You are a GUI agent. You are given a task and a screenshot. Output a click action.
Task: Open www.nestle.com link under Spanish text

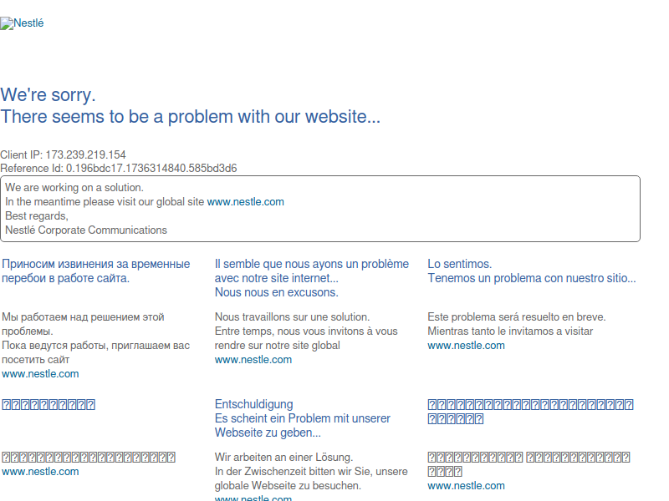pos(466,346)
